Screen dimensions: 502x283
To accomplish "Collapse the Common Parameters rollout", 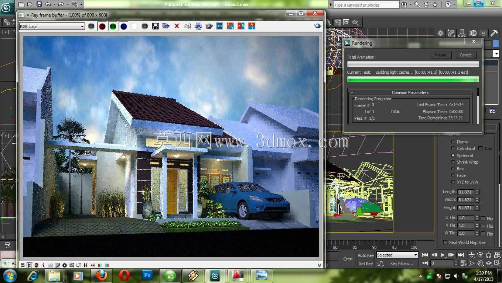I will [410, 92].
